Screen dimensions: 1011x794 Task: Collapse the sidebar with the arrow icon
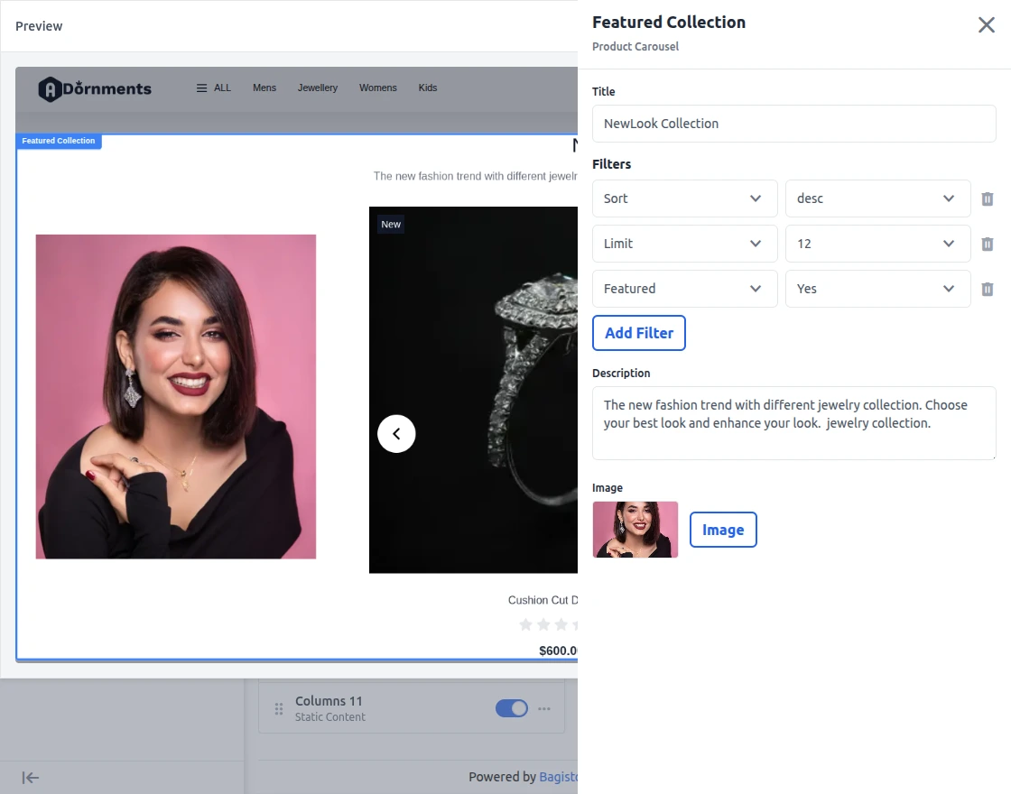(31, 777)
